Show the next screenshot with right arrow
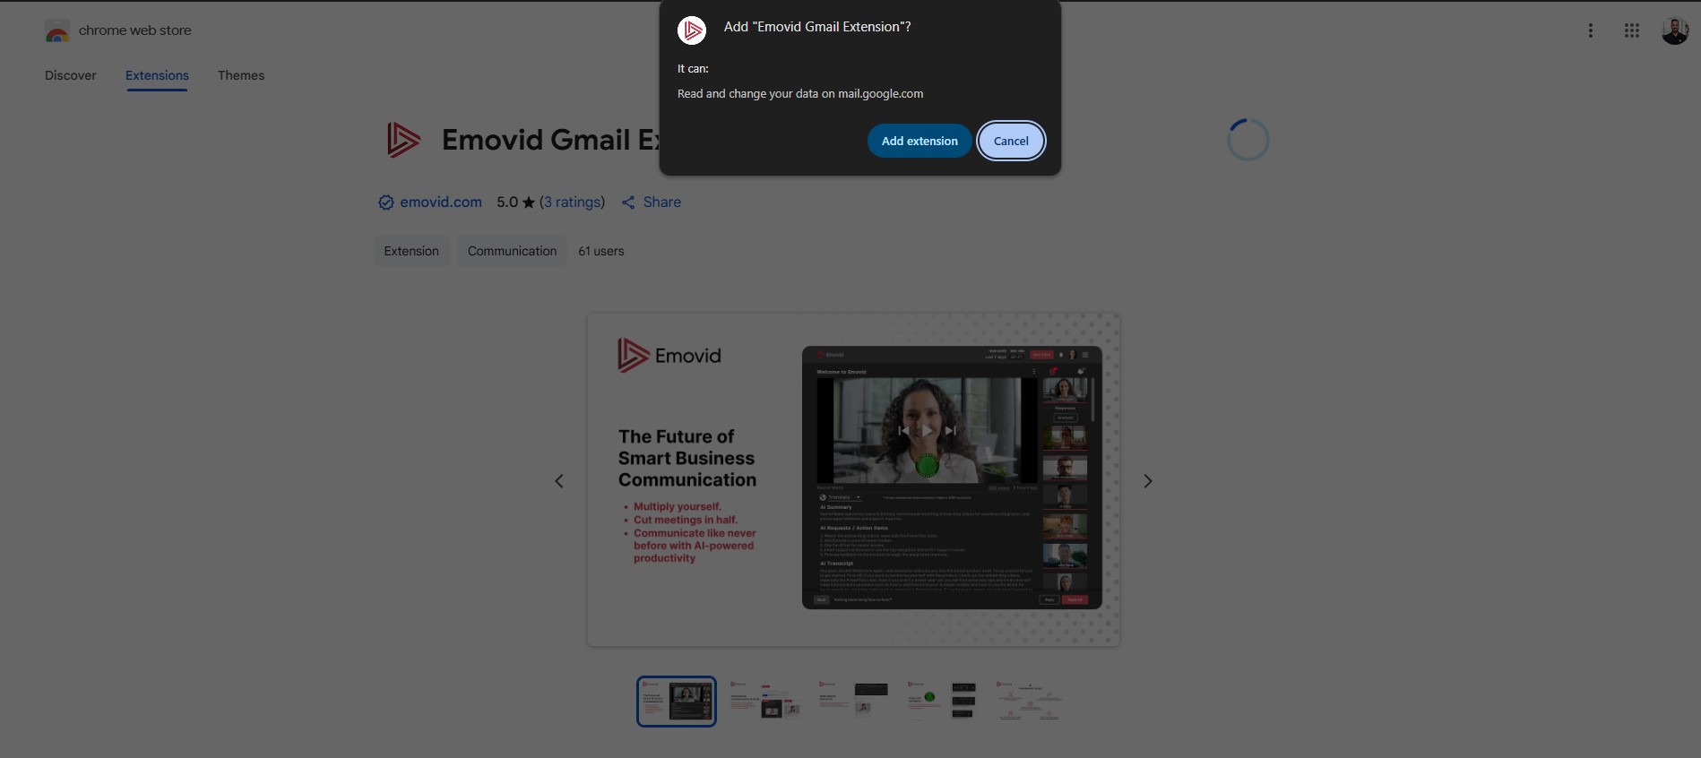1701x758 pixels. pyautogui.click(x=1148, y=481)
